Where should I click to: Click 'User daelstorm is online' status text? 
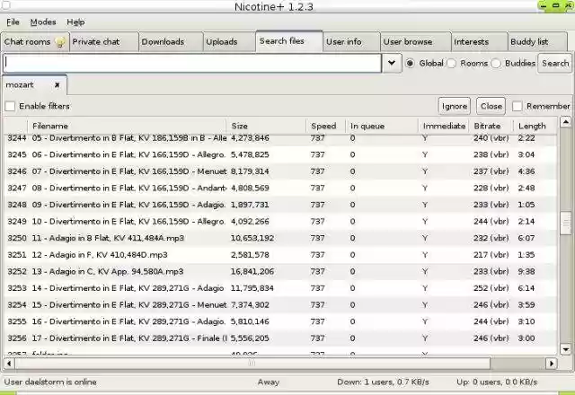click(x=50, y=382)
